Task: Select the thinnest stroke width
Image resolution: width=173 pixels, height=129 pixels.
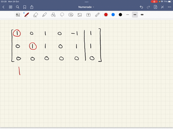Action: [x=128, y=15]
